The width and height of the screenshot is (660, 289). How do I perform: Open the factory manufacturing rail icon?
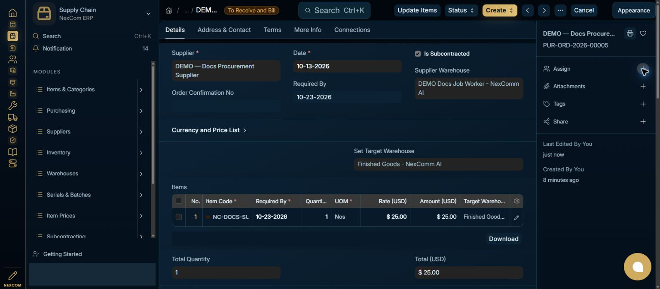[12, 94]
